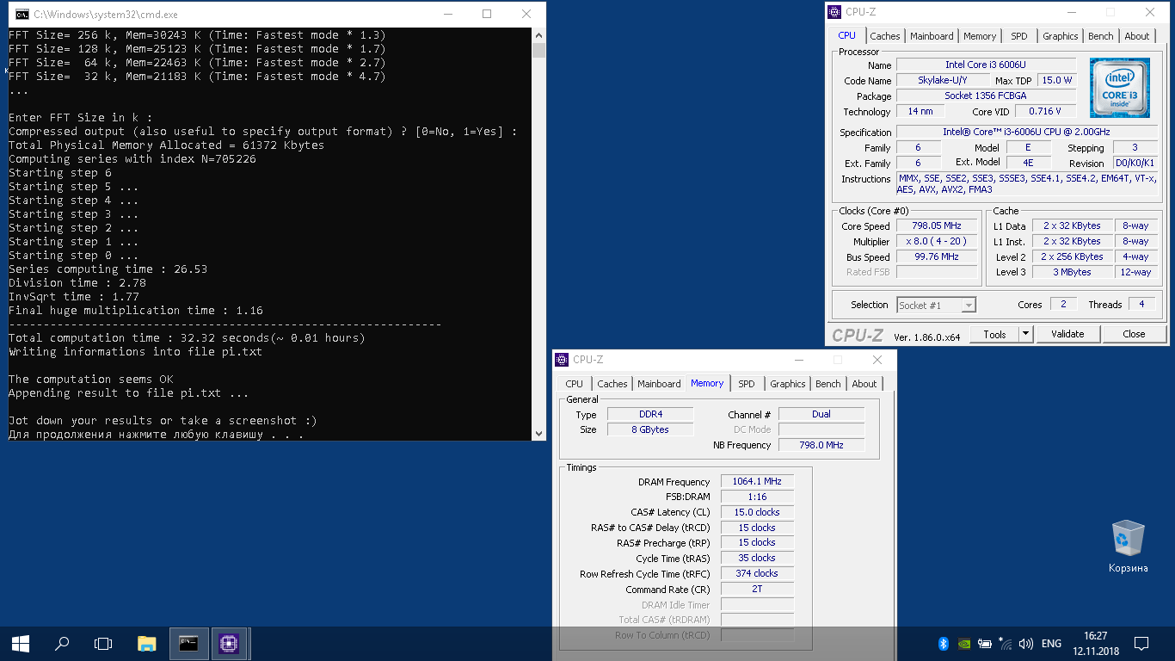Image resolution: width=1175 pixels, height=661 pixels.
Task: Switch to the About tab in the lower CPU-Z window
Action: (x=864, y=384)
